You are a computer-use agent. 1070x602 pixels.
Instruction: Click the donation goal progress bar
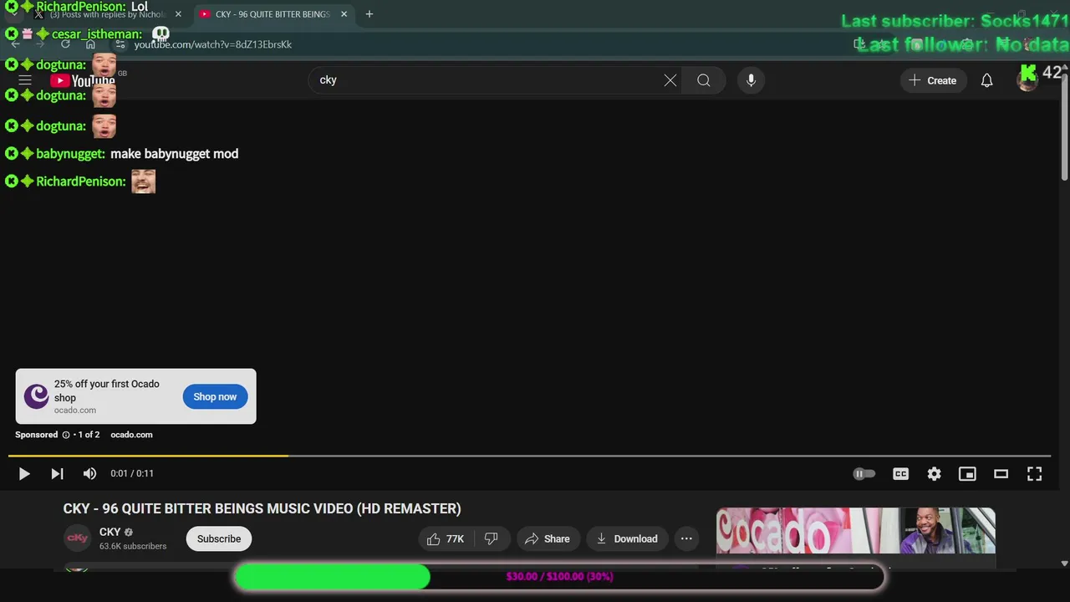tap(559, 577)
